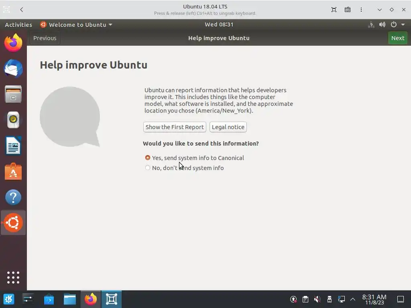Open the clipboard tray icon
Image resolution: width=411 pixels, height=308 pixels.
click(x=305, y=299)
